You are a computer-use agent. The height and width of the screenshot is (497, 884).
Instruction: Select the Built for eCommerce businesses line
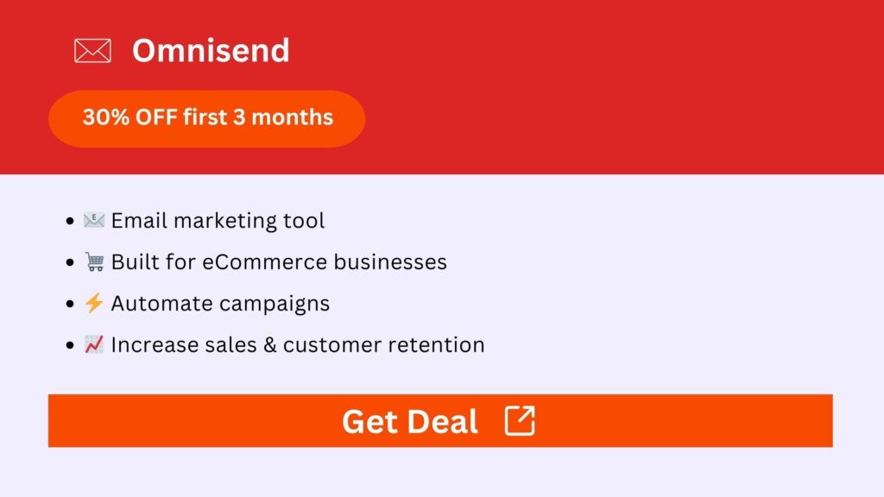278,261
